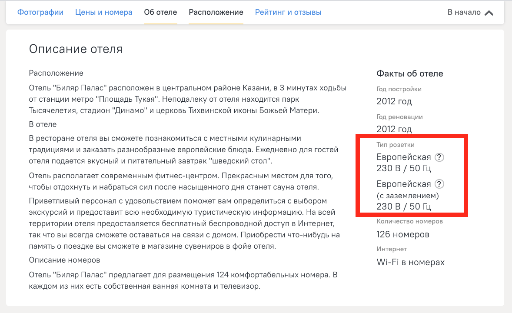Screen dimensions: 512x313
Task: Click the Количество номеров label
Action: pyautogui.click(x=409, y=221)
